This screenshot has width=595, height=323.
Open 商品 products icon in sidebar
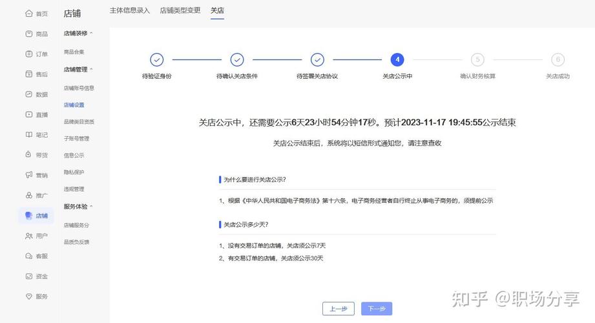pyautogui.click(x=28, y=34)
